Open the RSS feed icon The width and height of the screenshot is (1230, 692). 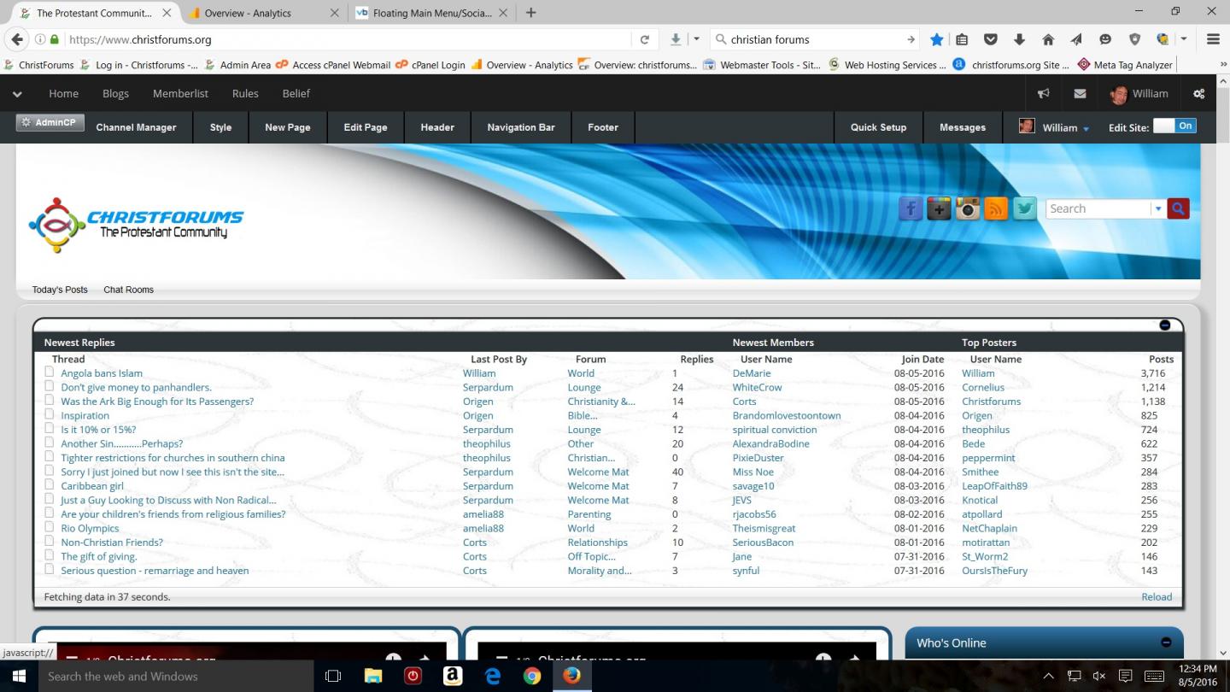click(x=996, y=208)
